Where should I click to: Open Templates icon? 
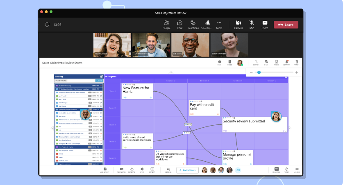pos(121,170)
